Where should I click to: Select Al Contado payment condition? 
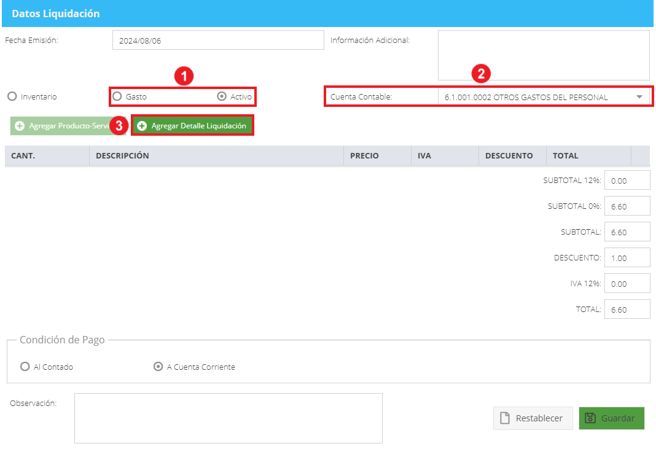tap(25, 367)
